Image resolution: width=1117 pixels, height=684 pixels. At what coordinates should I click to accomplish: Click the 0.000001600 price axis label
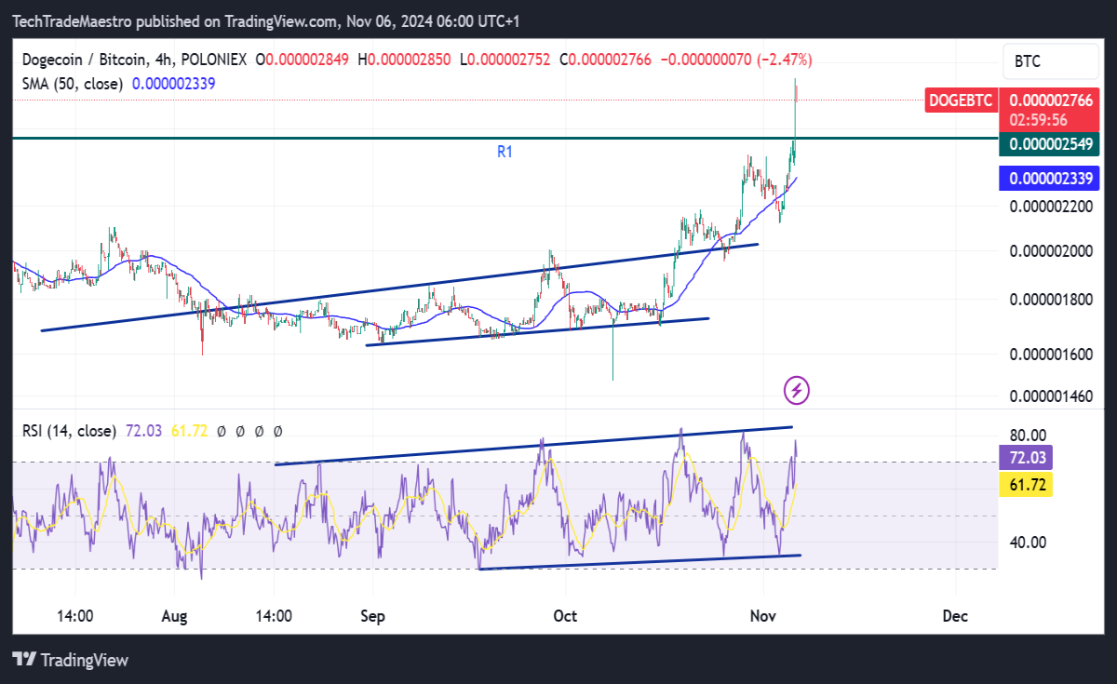point(1050,354)
